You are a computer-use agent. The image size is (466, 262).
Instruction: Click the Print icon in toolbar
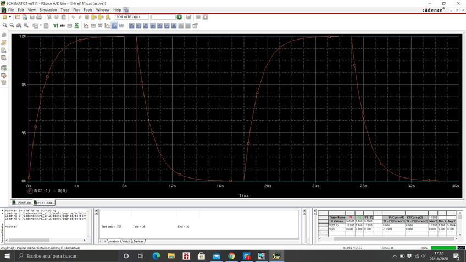pyautogui.click(x=40, y=17)
